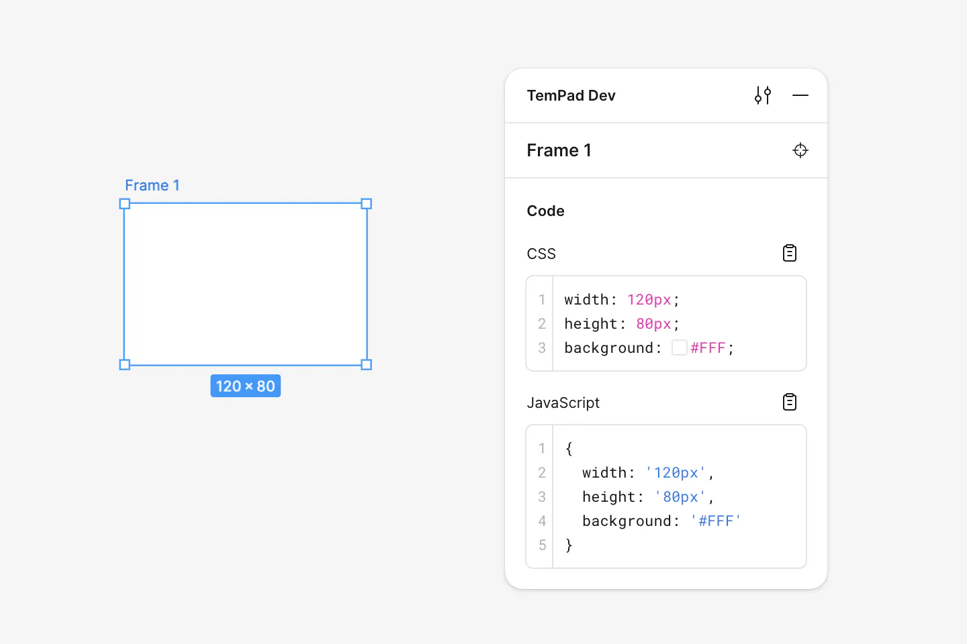Open TemPad Dev preferences sliders icon
The width and height of the screenshot is (967, 644).
763,95
